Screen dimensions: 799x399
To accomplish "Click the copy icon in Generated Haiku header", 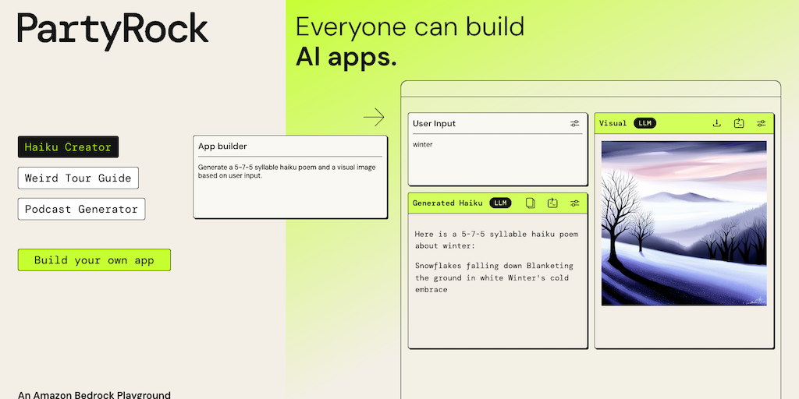I will click(x=531, y=203).
